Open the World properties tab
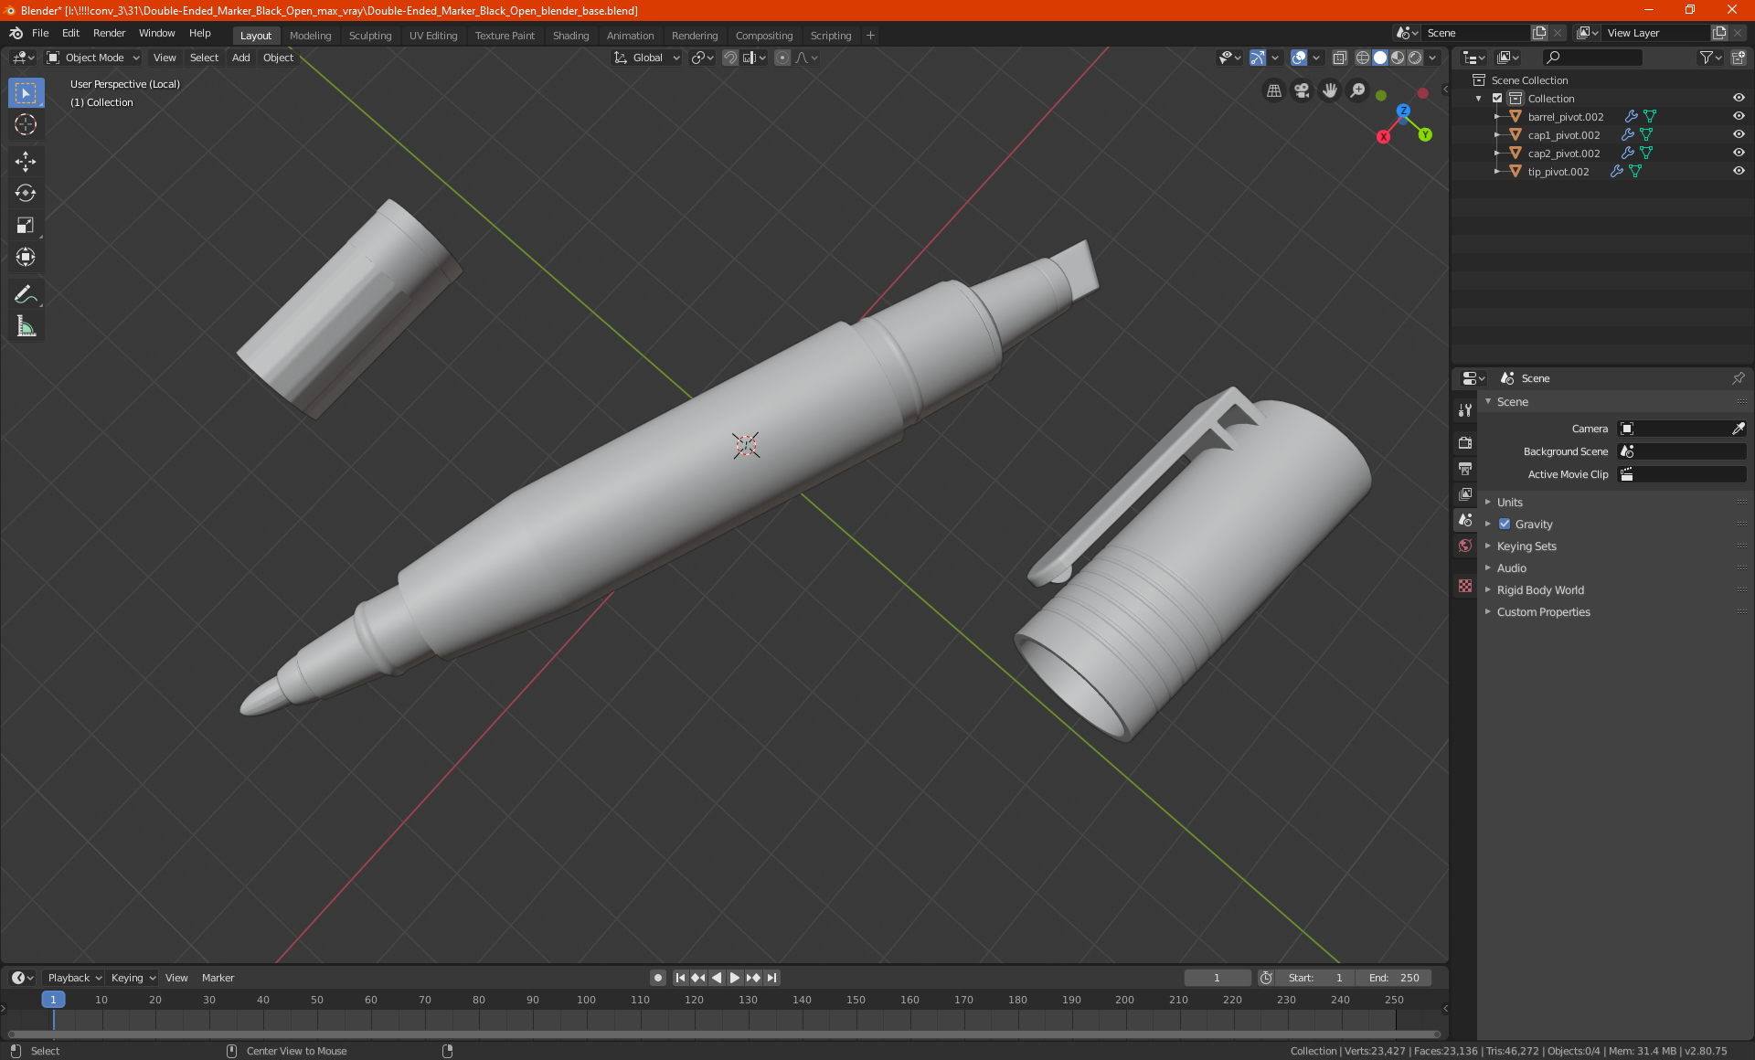 point(1465,546)
